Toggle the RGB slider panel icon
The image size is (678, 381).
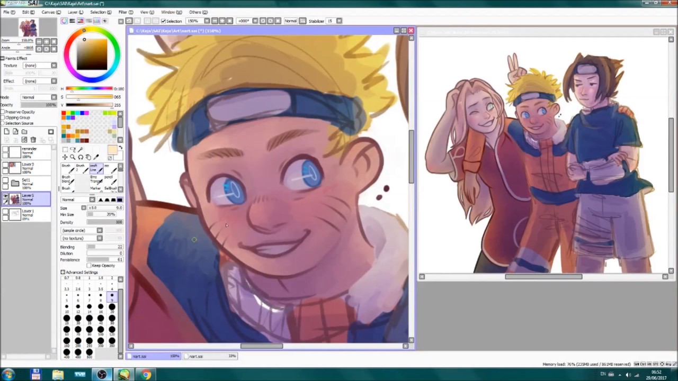coord(72,21)
